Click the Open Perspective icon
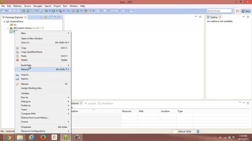Viewport: 252px width, 141px height. pyautogui.click(x=237, y=11)
